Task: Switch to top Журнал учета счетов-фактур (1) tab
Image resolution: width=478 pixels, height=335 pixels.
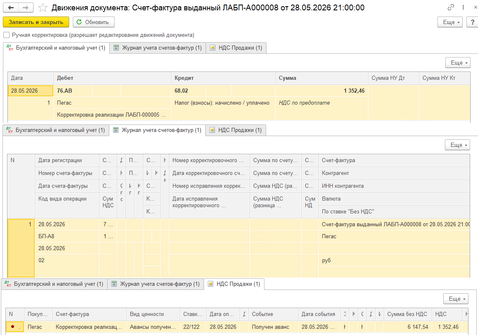Action: pos(158,48)
